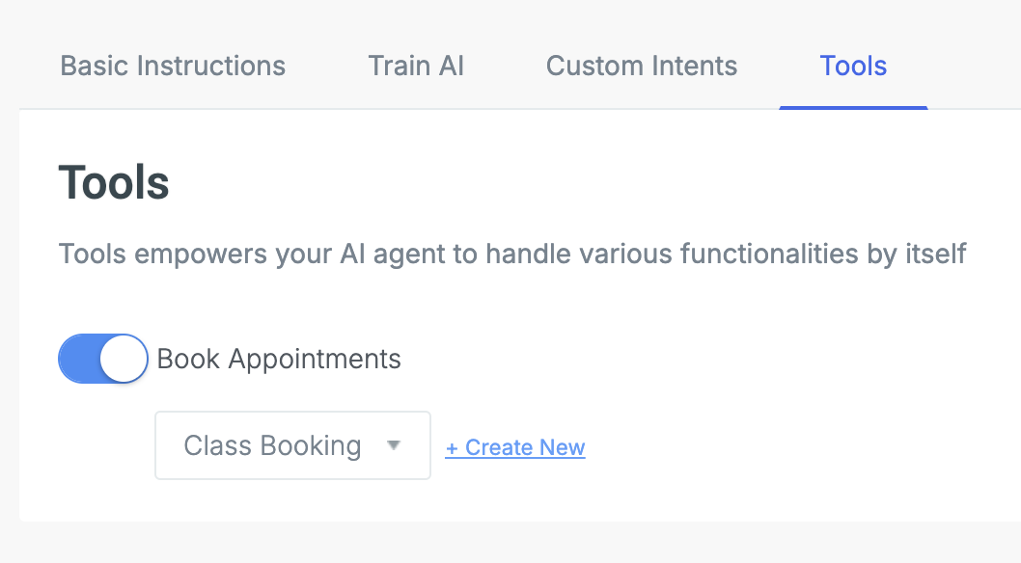1021x563 pixels.
Task: Switch to the Train AI tab
Action: [x=416, y=67]
